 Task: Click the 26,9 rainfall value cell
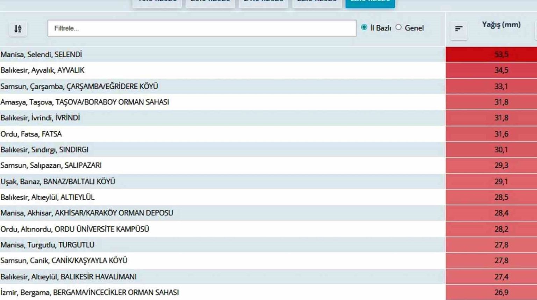click(x=501, y=292)
